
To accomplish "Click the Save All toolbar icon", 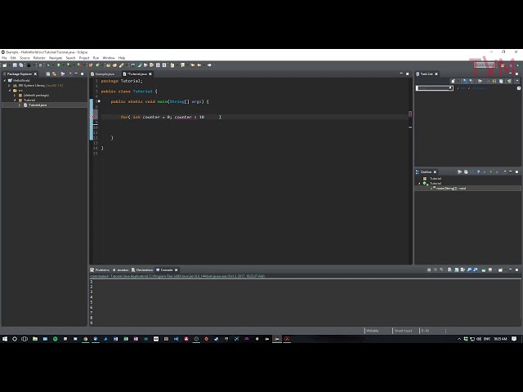I will (21, 65).
